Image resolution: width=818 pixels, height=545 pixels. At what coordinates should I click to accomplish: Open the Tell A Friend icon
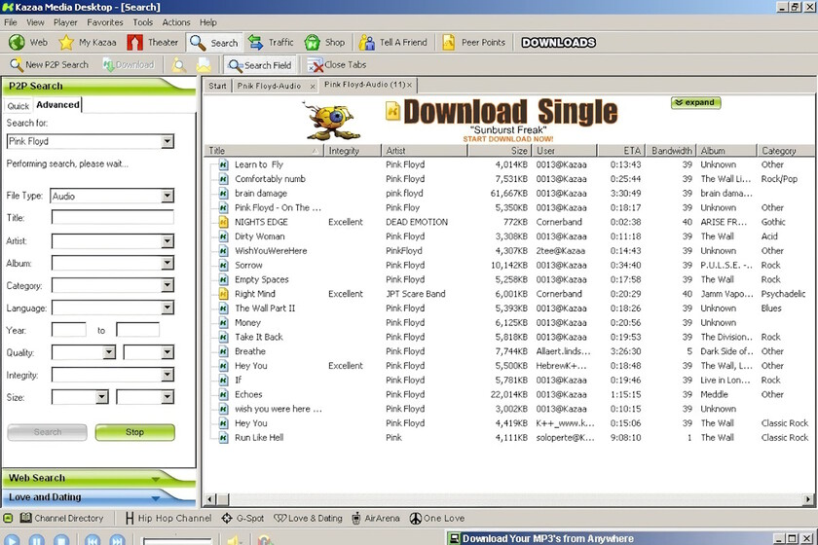366,43
